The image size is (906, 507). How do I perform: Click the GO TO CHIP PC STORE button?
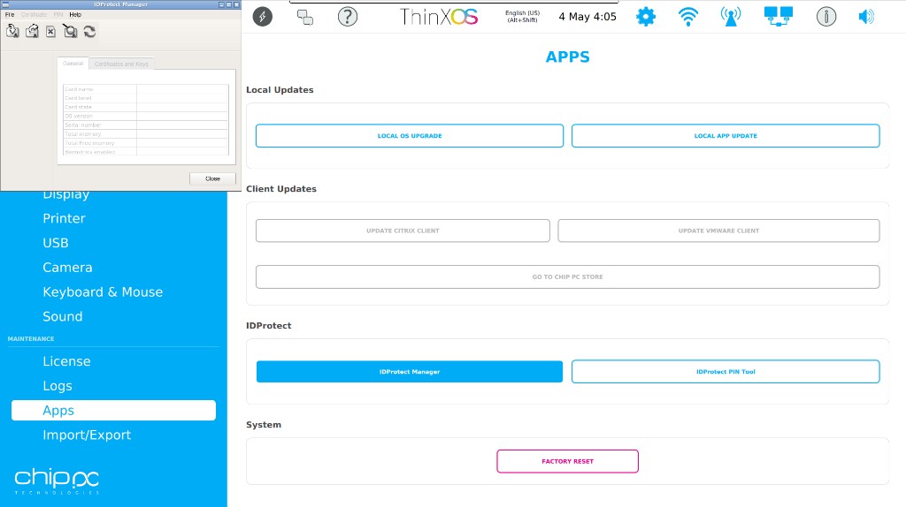click(x=568, y=276)
